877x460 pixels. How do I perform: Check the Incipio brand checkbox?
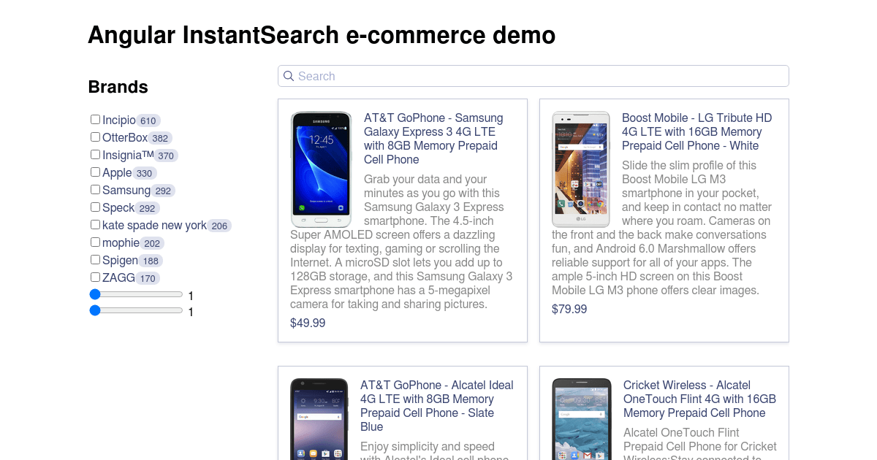coord(95,120)
